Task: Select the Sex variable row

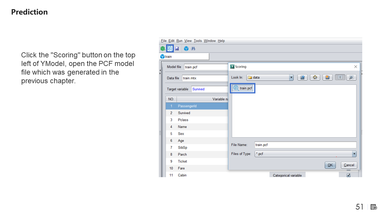Action: tap(197, 134)
